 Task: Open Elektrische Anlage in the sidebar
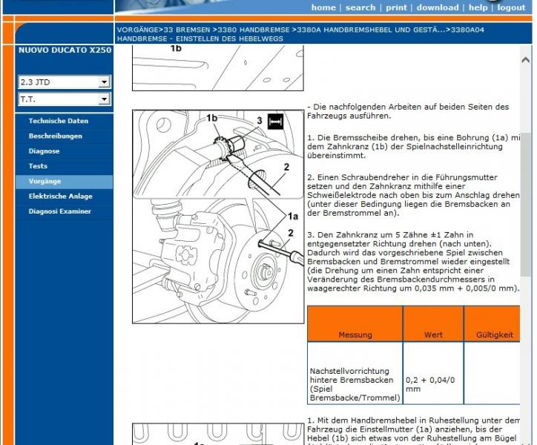pyautogui.click(x=60, y=197)
